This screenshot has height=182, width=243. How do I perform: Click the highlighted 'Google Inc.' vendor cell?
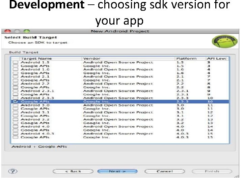click(97, 101)
